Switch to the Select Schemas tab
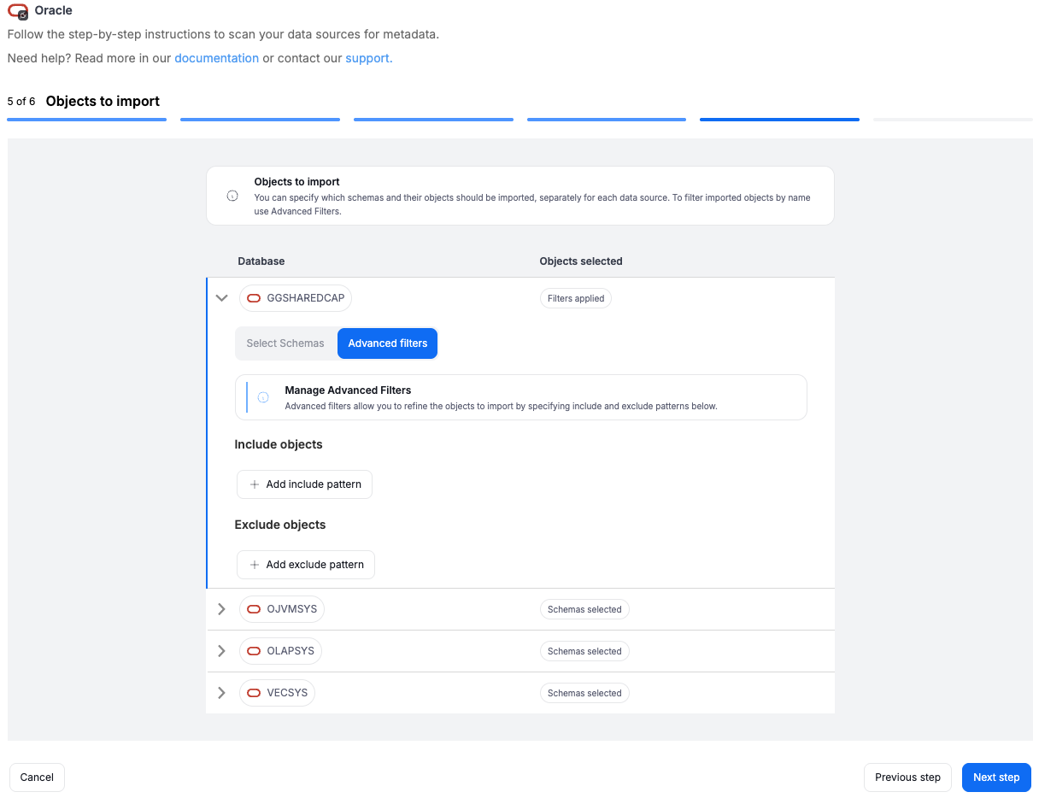The image size is (1039, 798). 285,343
